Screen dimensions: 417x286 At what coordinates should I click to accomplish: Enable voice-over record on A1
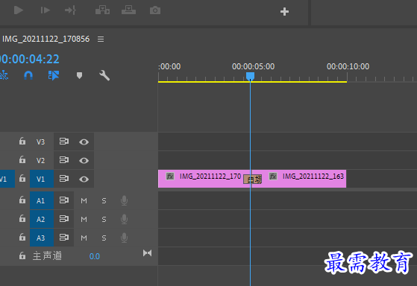point(124,200)
